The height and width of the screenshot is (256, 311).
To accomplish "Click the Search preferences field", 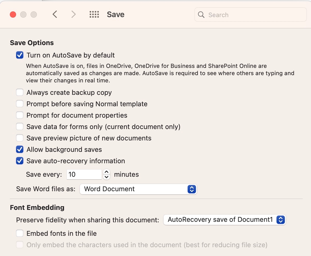I will (251, 15).
